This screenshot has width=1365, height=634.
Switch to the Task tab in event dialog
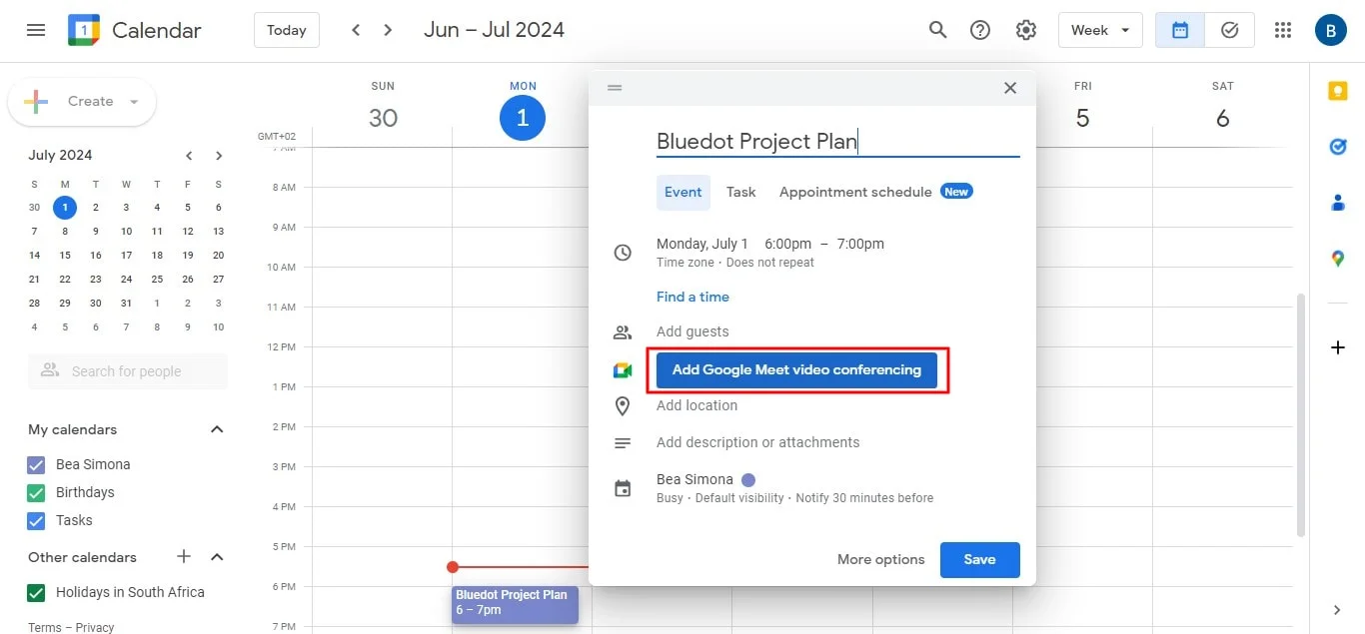coord(740,192)
